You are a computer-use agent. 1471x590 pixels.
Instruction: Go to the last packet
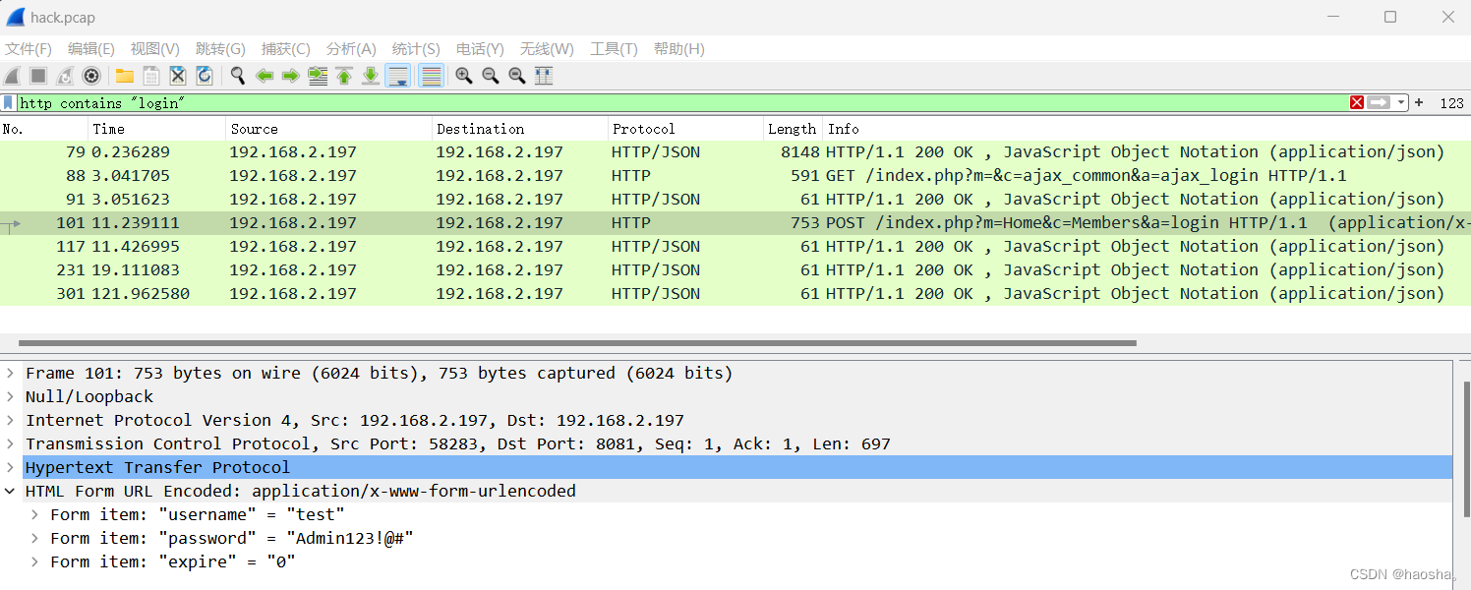coord(371,76)
